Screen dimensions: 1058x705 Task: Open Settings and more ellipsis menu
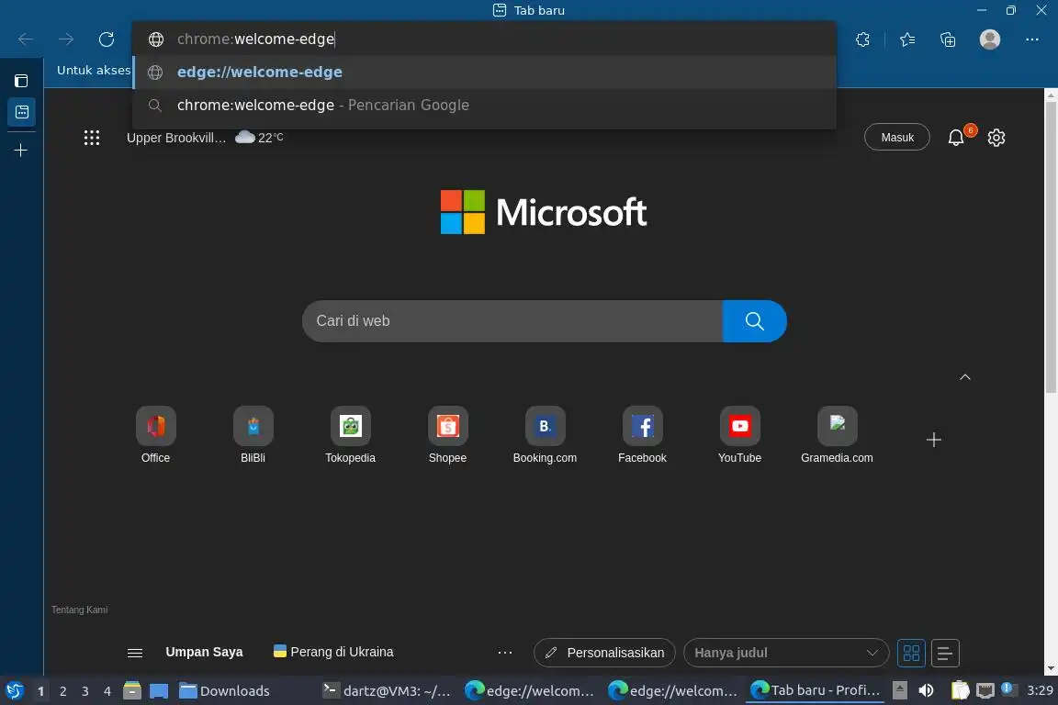(1031, 39)
